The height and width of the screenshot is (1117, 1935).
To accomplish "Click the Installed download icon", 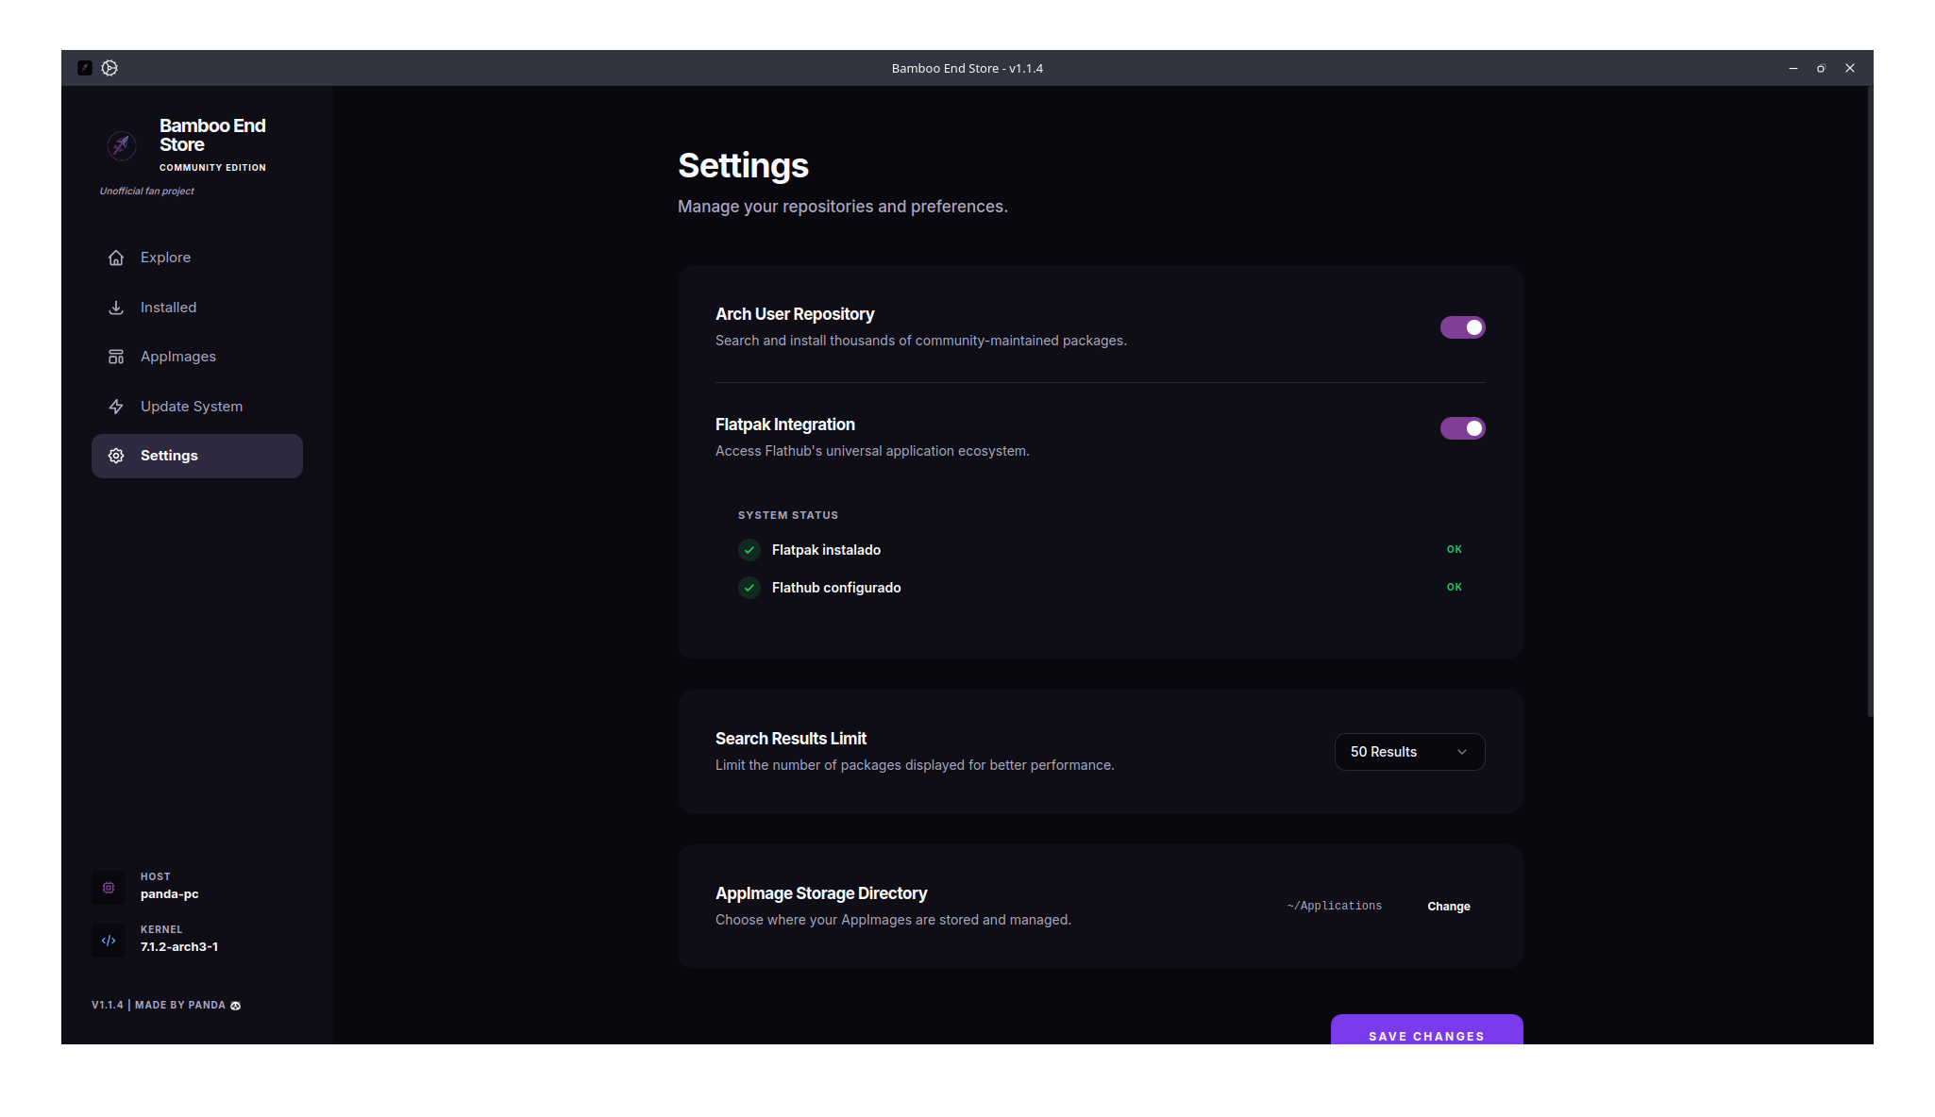I will (x=116, y=308).
